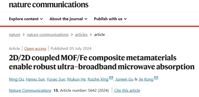Screen dimensions: 199x97
Task: Open the About the journal dropdown
Action: pos(68,19)
